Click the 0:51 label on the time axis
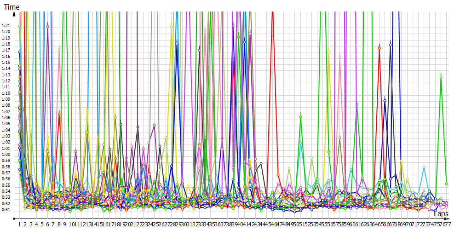The image size is (460, 230). click(6, 210)
